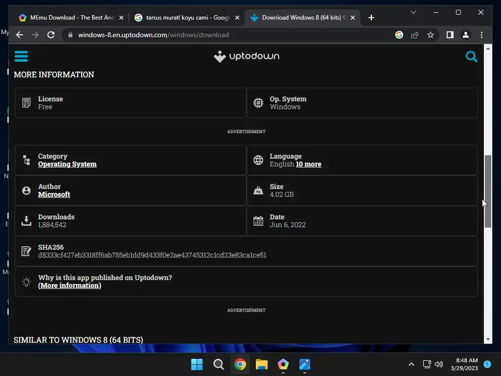Open File Explorer from taskbar

pyautogui.click(x=262, y=364)
